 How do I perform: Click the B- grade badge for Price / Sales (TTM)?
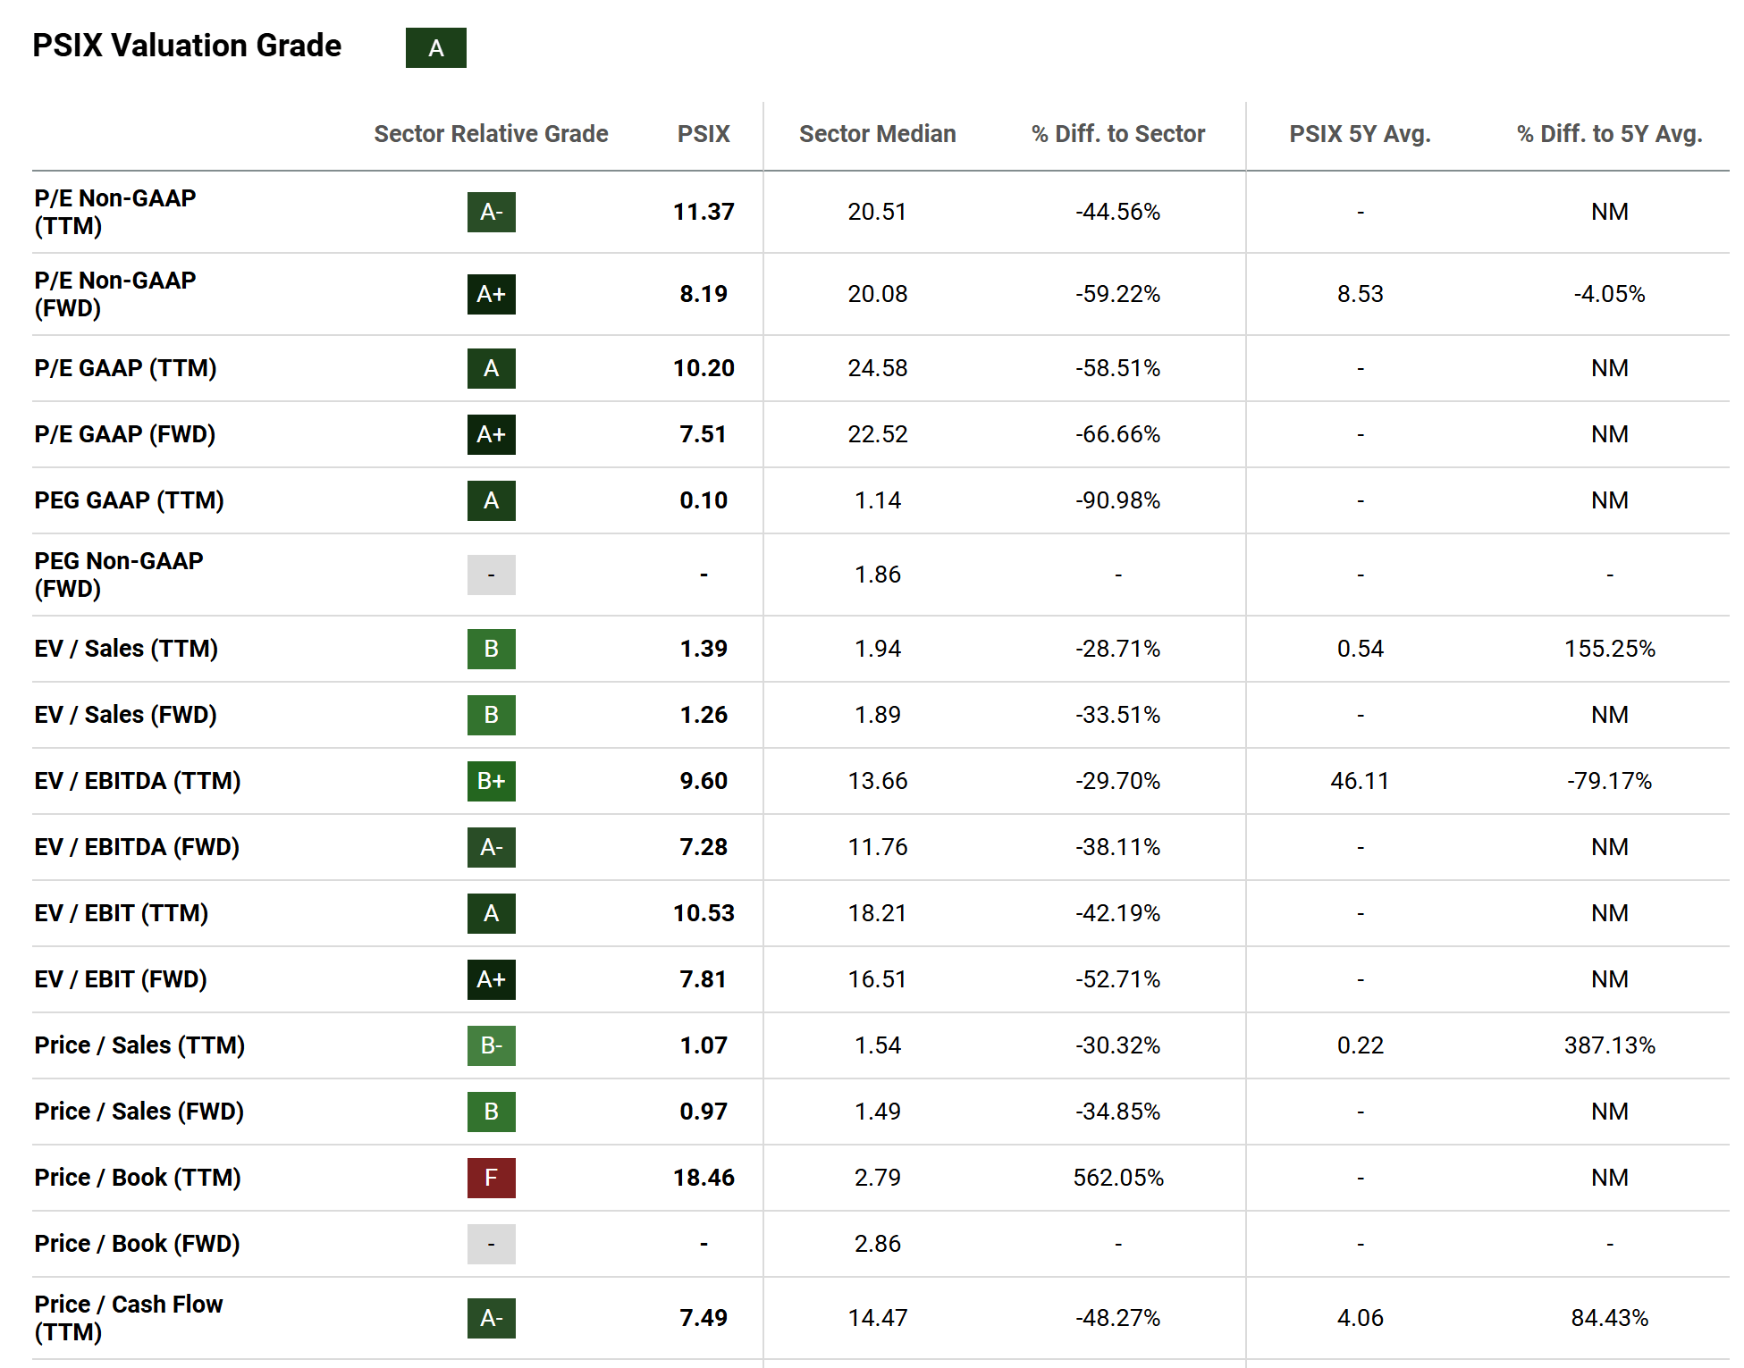pos(491,1045)
